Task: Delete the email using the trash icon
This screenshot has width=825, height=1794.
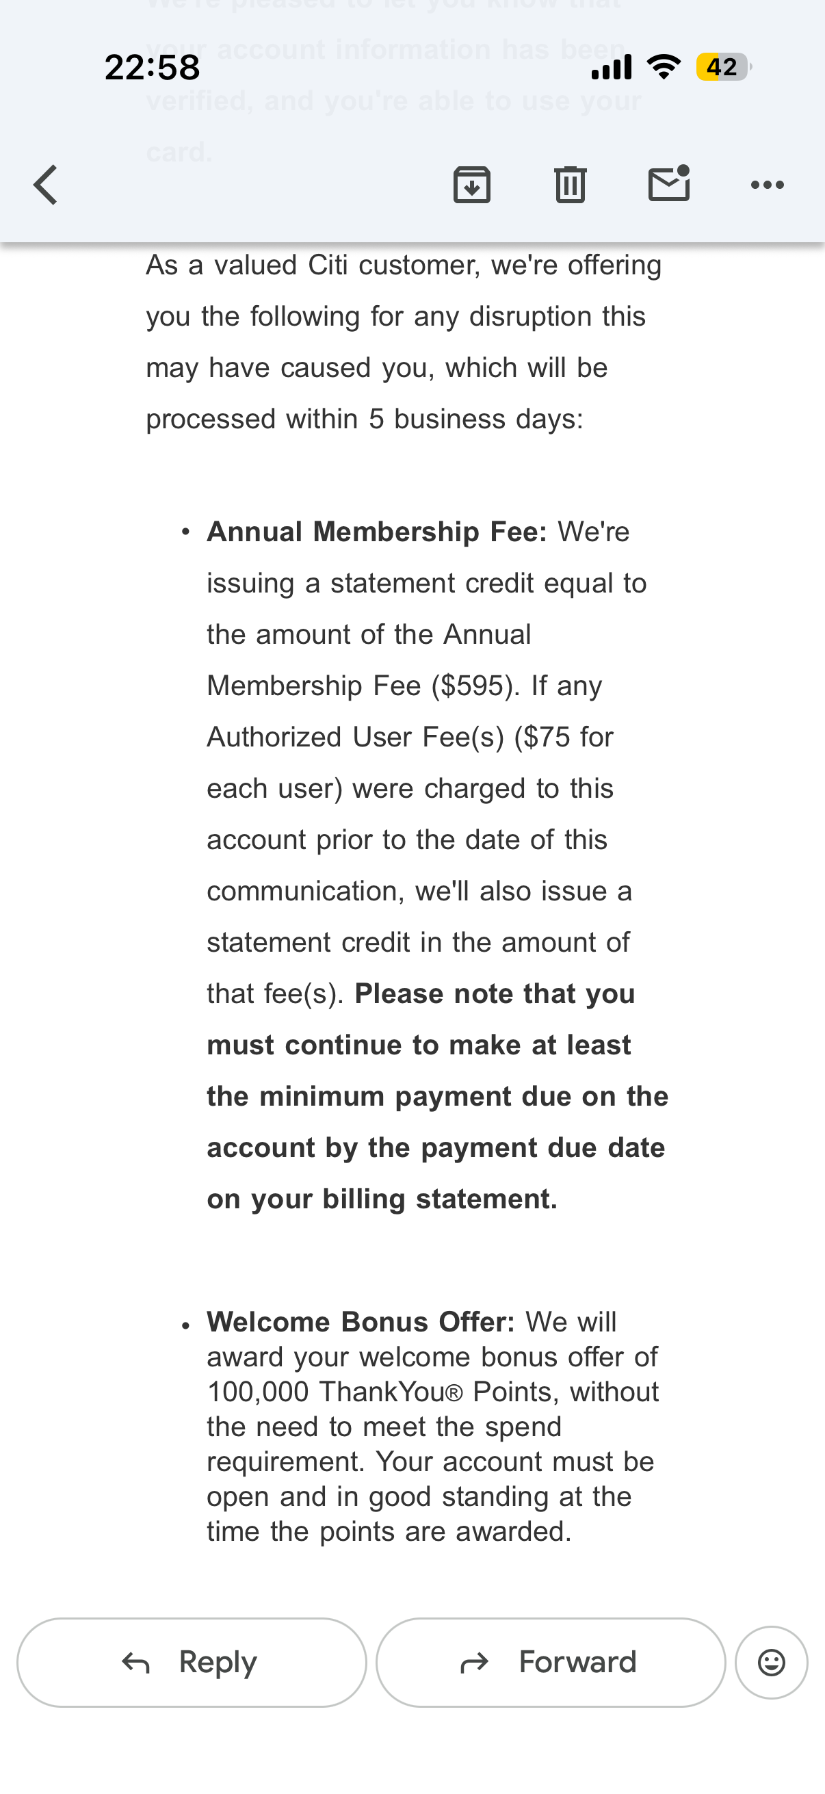Action: (571, 185)
